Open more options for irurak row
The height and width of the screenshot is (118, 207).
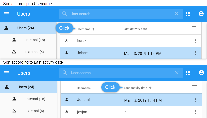point(195,41)
